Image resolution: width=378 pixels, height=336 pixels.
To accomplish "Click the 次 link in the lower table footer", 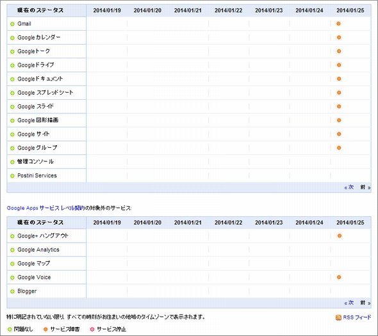I will tap(349, 303).
